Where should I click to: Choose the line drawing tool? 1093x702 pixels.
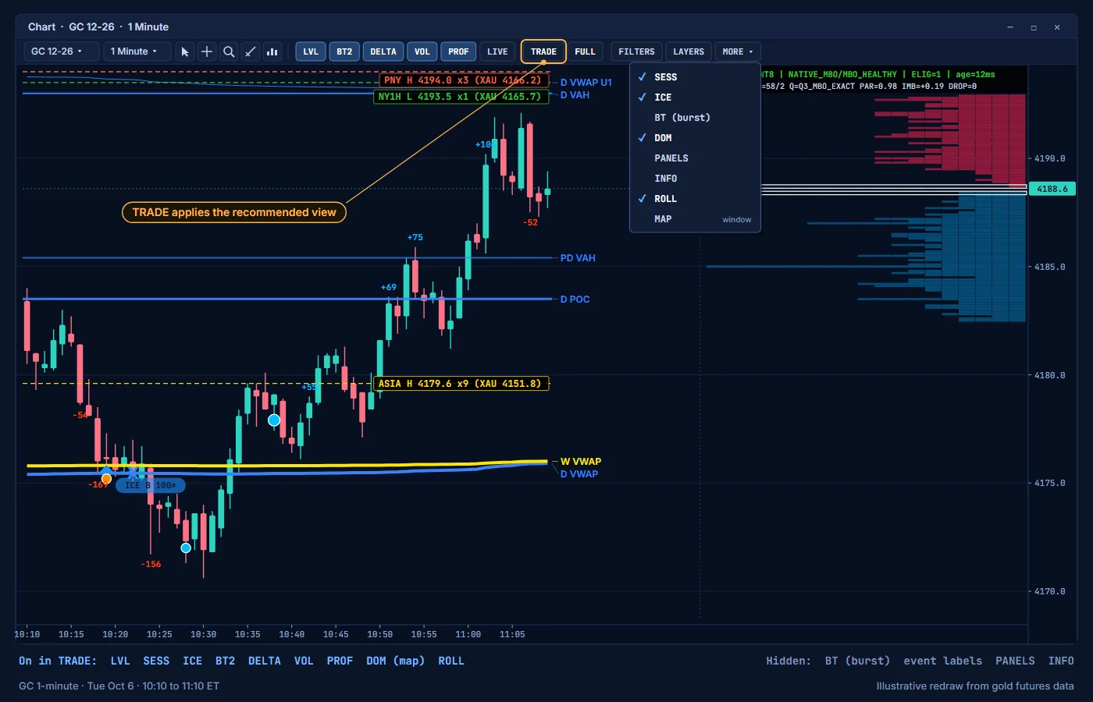[x=251, y=51]
